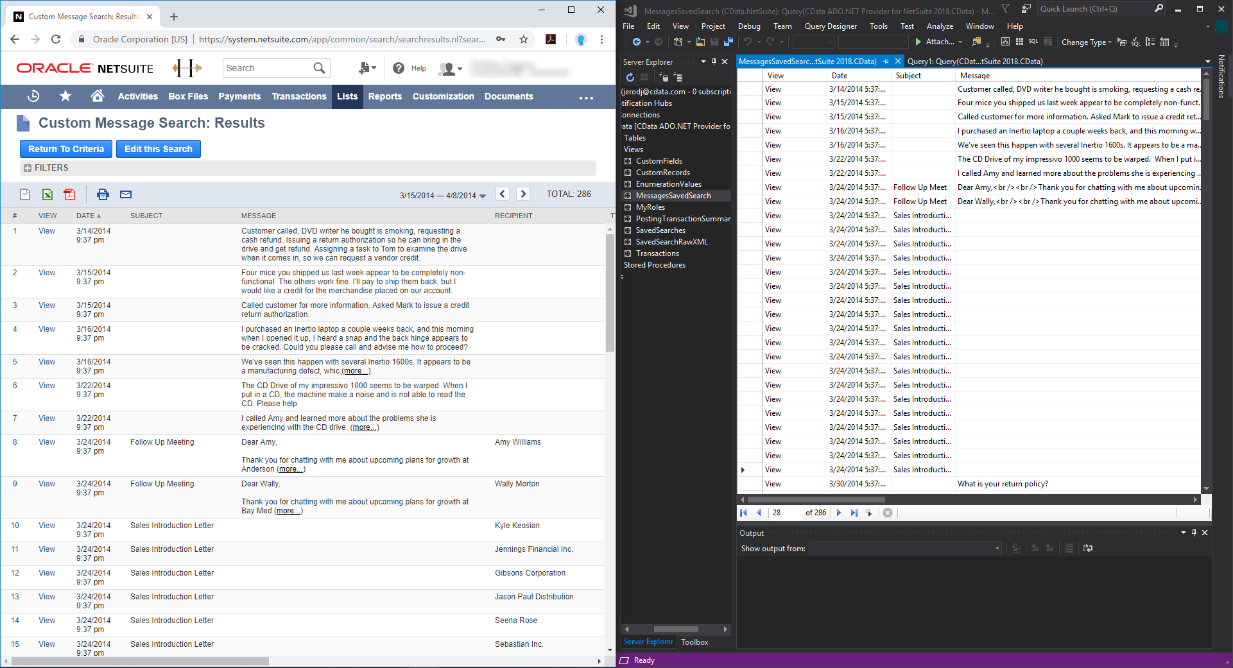Viewport: 1233px width, 668px height.
Task: Pin the Server Explorer panel
Action: tap(714, 62)
